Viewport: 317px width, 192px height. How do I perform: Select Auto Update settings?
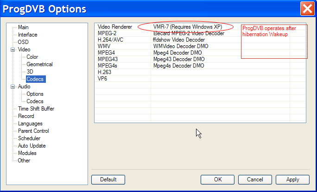(32, 146)
